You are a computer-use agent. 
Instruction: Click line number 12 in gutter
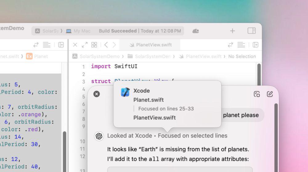point(83,156)
